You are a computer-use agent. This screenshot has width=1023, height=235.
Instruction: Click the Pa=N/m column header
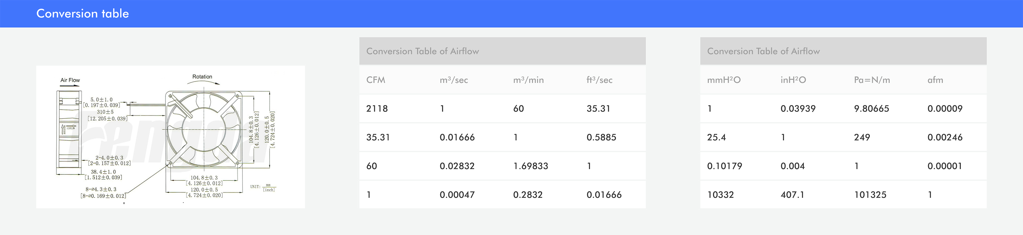click(x=872, y=80)
